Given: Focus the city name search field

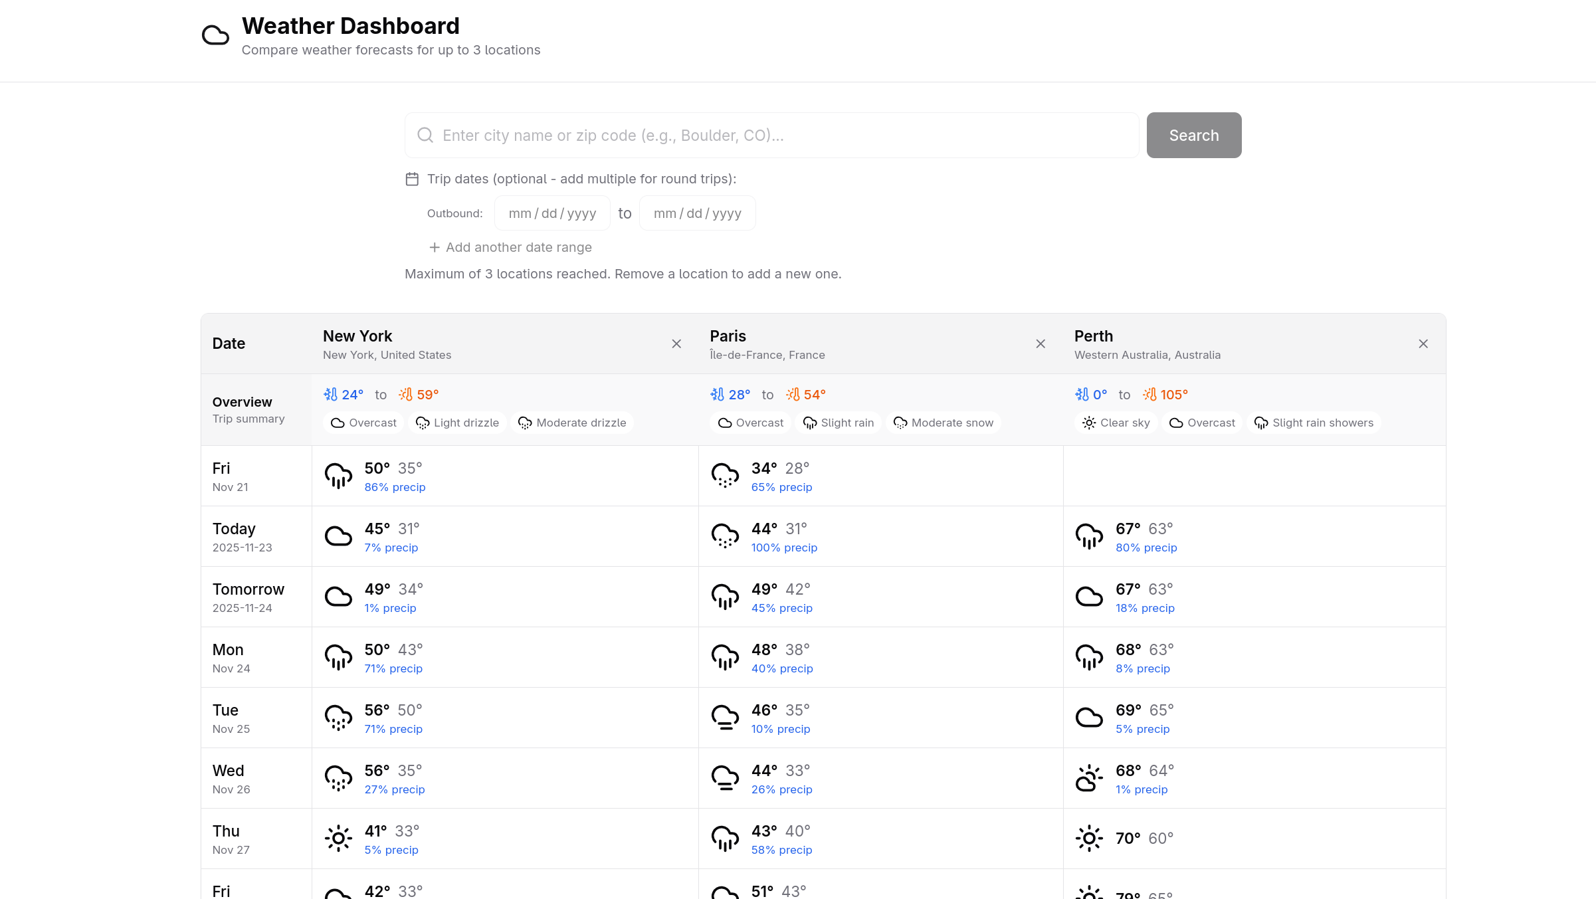Looking at the screenshot, I should 771,136.
